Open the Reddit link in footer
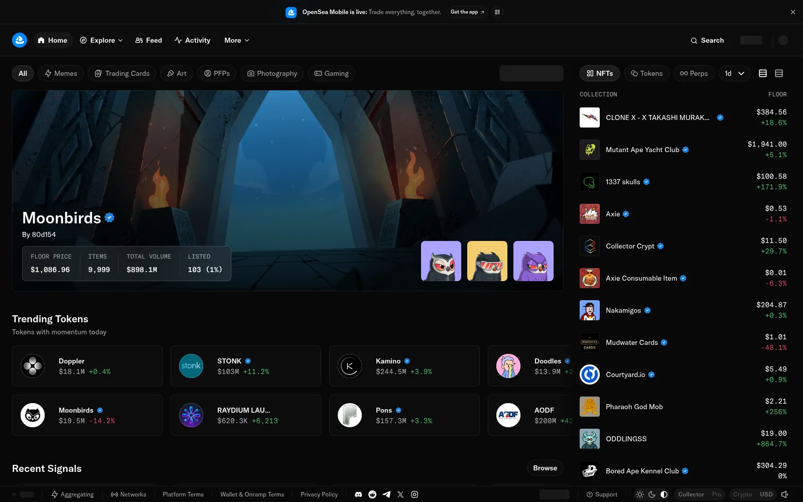803x502 pixels. coord(372,494)
